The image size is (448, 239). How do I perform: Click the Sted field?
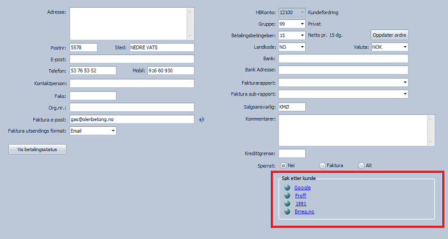coord(162,47)
